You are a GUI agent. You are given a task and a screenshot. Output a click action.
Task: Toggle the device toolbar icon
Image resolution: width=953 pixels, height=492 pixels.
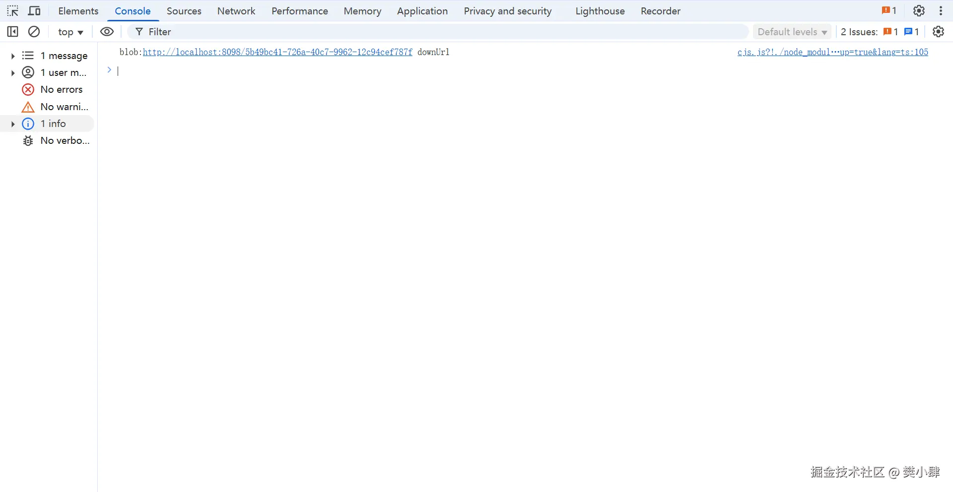click(34, 11)
